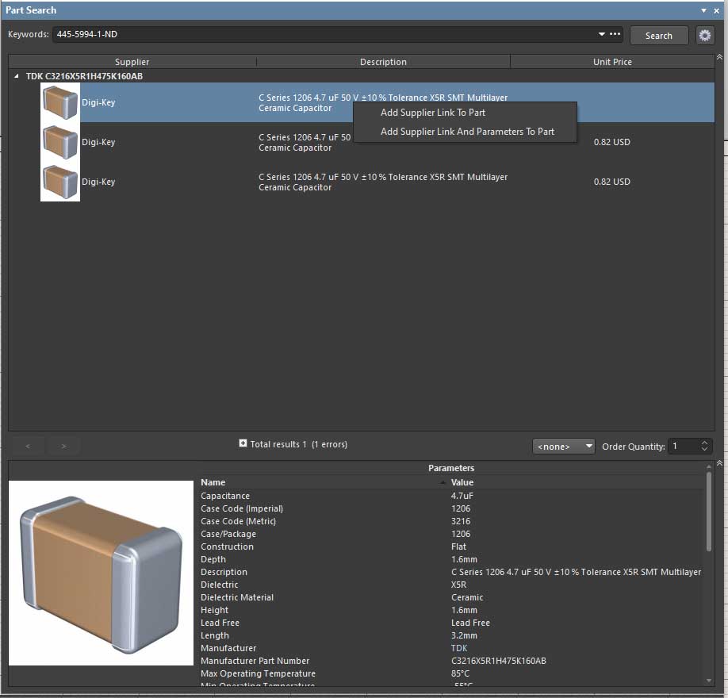Click the Search button

pyautogui.click(x=658, y=36)
